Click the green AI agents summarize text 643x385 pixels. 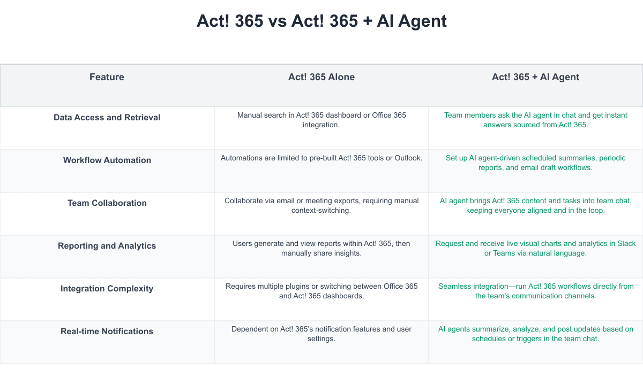535,334
